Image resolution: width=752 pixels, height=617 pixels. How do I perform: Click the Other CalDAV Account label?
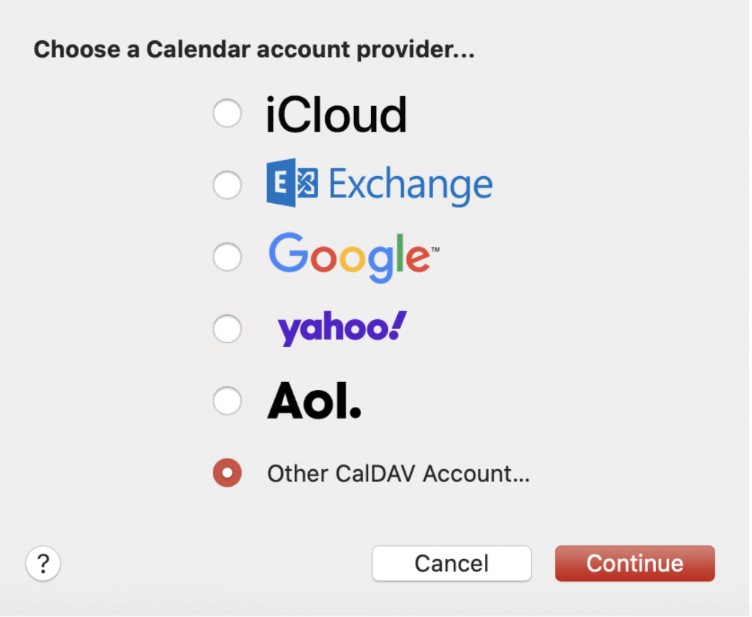(399, 473)
